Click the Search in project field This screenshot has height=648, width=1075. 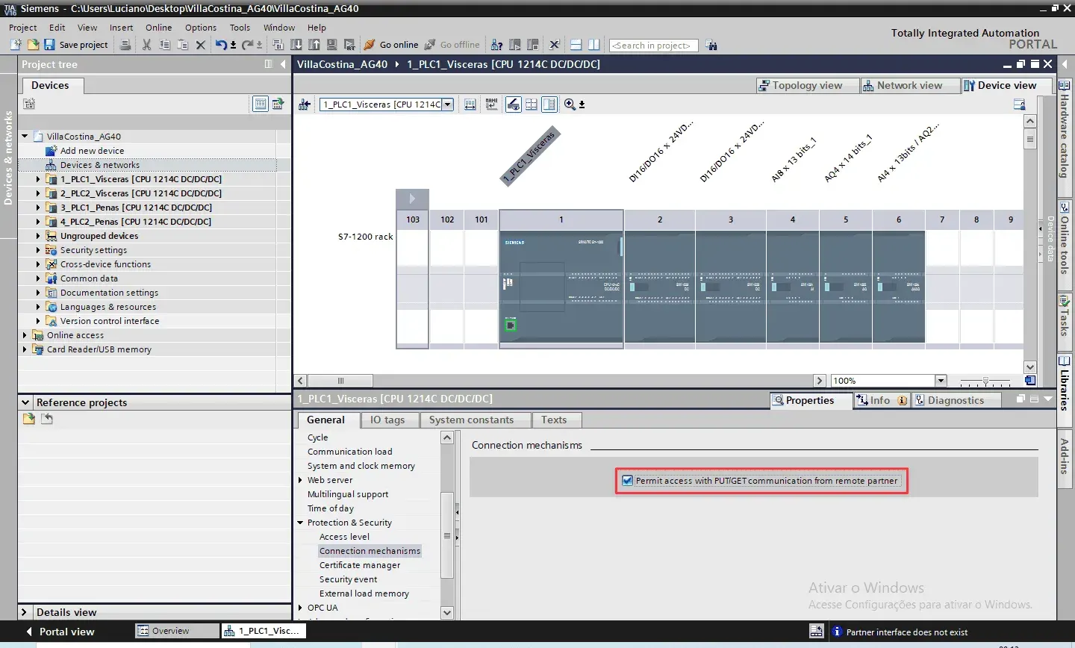[653, 46]
